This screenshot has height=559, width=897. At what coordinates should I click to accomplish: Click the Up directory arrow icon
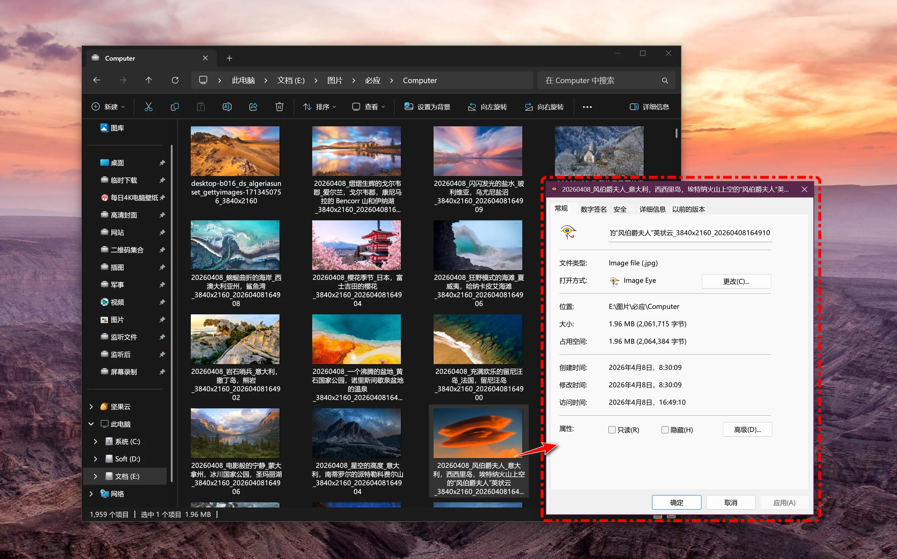149,80
